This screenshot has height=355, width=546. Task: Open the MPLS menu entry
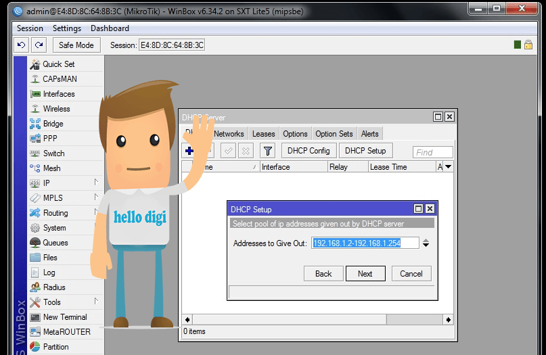[x=66, y=198]
